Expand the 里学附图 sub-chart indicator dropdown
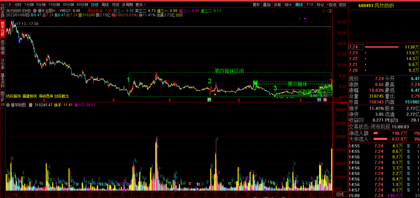The height and width of the screenshot is (198, 420). point(8,105)
